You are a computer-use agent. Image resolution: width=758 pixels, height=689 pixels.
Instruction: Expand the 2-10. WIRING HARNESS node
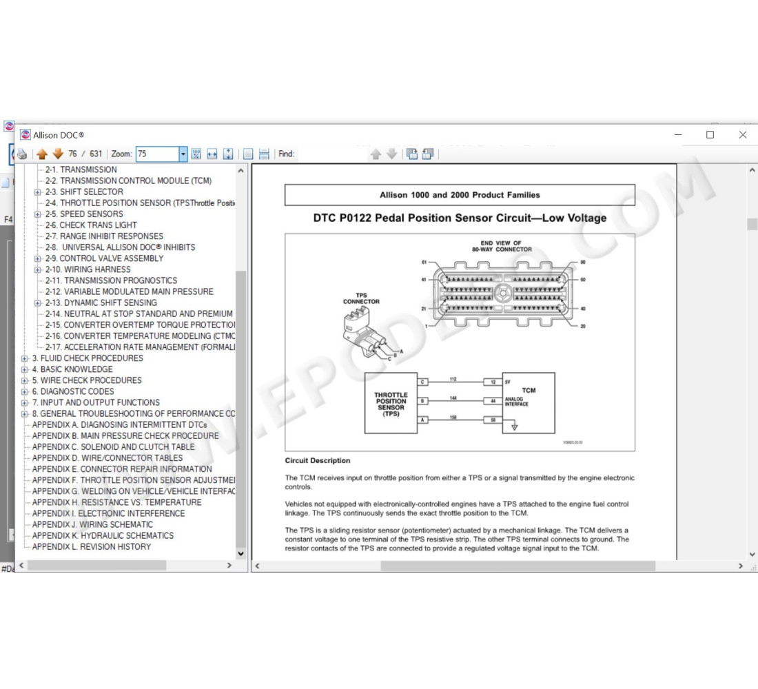click(x=38, y=270)
